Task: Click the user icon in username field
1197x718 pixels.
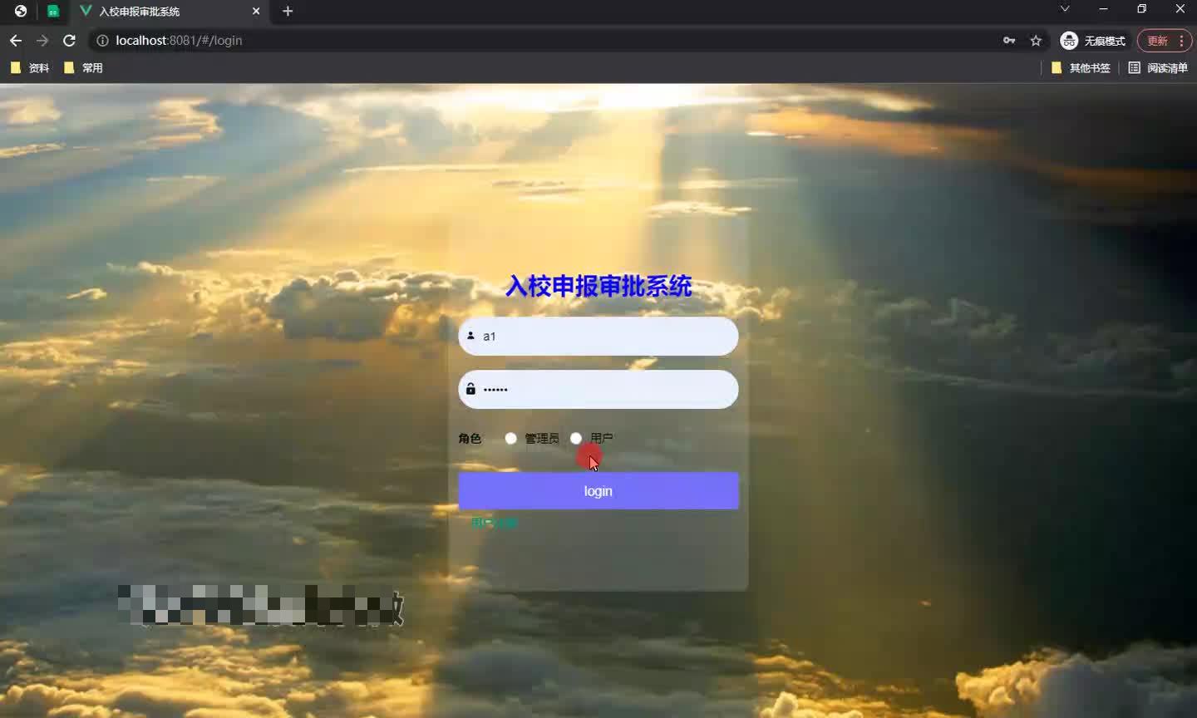Action: point(470,336)
